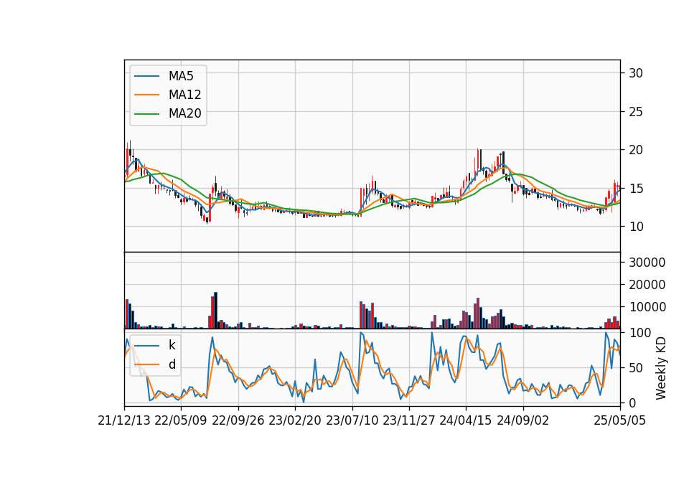689x495 pixels.
Task: Click the KD axis value 0
Action: point(633,402)
